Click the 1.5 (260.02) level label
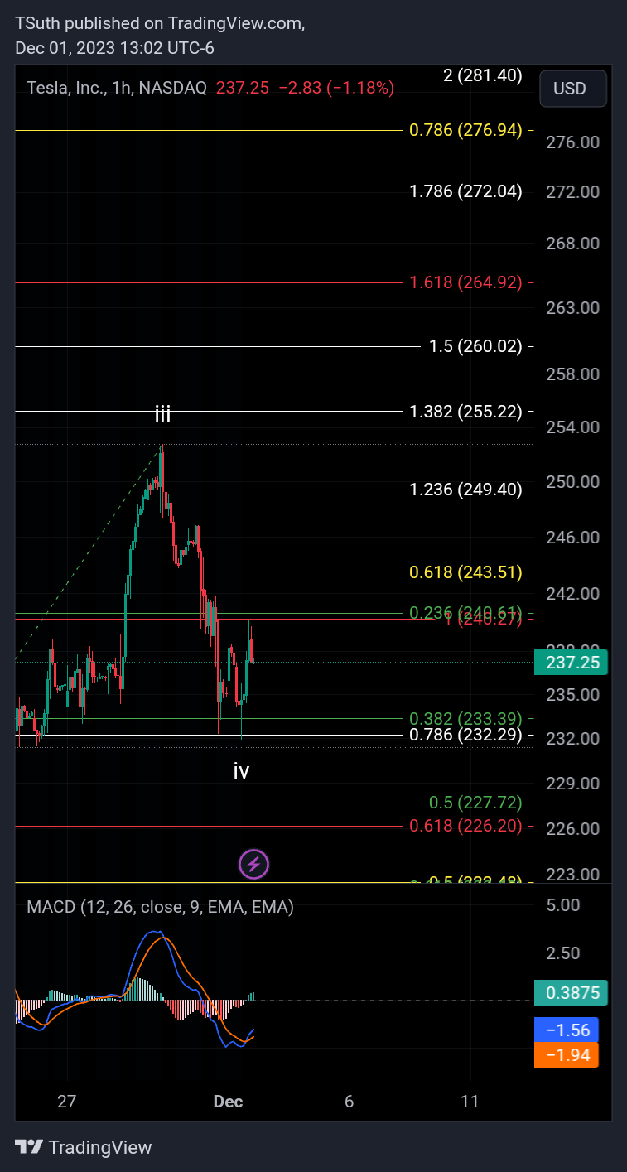This screenshot has height=1172, width=627. [x=475, y=346]
